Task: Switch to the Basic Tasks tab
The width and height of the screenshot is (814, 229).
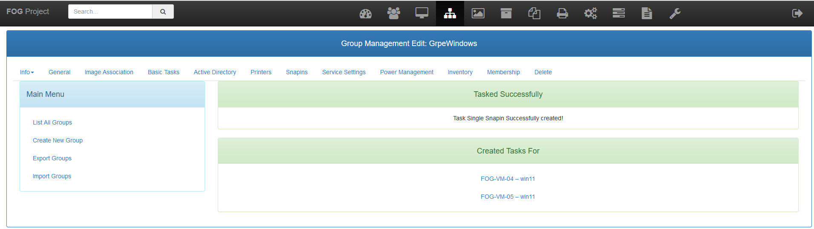Action: coord(163,72)
